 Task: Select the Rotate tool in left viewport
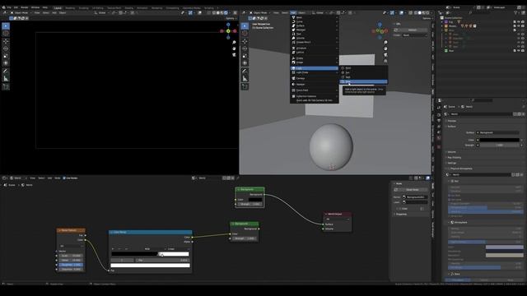click(x=6, y=49)
